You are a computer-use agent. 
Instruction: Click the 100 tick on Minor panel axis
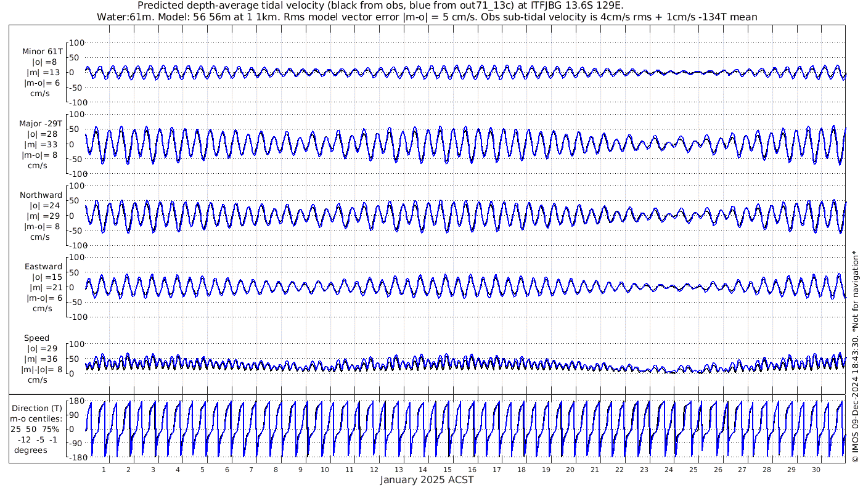pos(76,43)
